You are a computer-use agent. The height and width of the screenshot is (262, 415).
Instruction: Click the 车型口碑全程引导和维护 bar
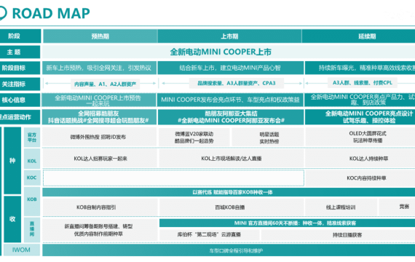[229, 250]
